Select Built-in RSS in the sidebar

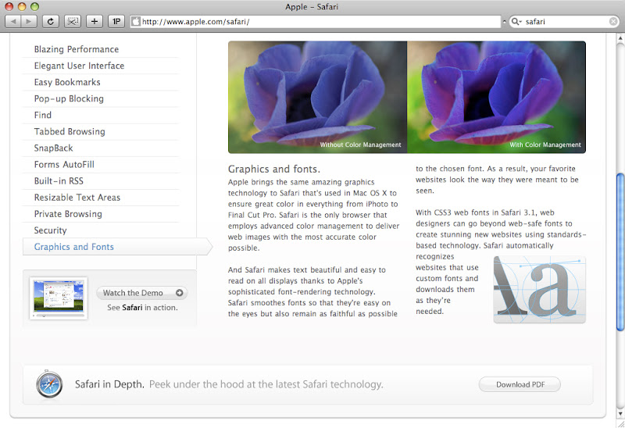[59, 181]
